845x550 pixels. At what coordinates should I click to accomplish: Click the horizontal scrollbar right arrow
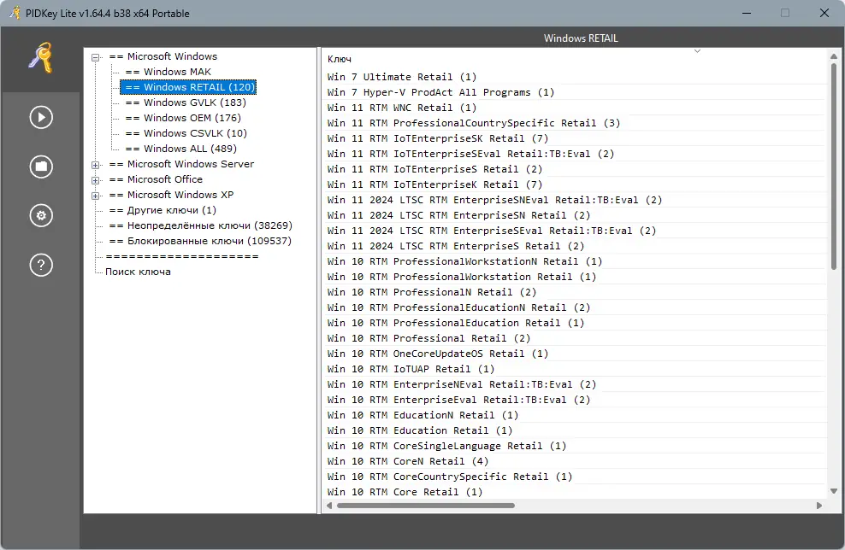tap(819, 506)
